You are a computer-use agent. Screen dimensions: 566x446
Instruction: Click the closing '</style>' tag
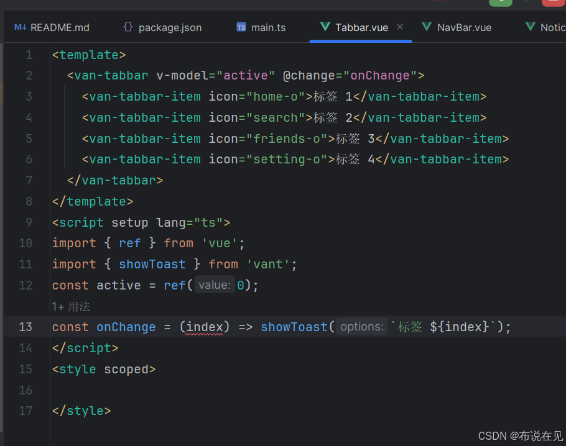tap(81, 411)
